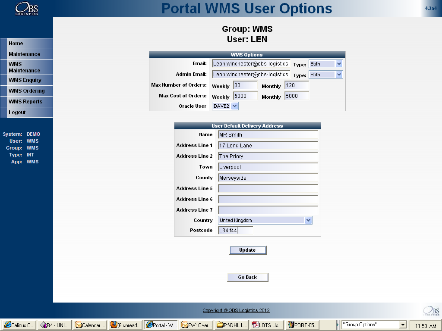Click the empty Address Line 5 field

coord(268,189)
